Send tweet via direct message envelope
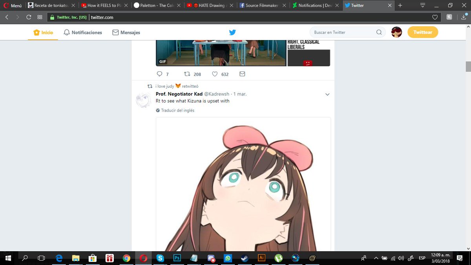This screenshot has height=265, width=471. click(x=242, y=74)
